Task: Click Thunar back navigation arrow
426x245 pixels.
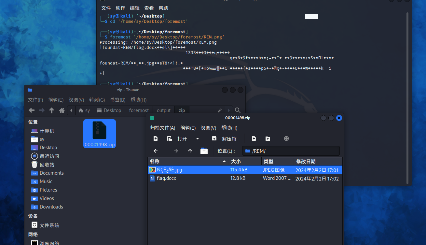Action: pyautogui.click(x=32, y=110)
